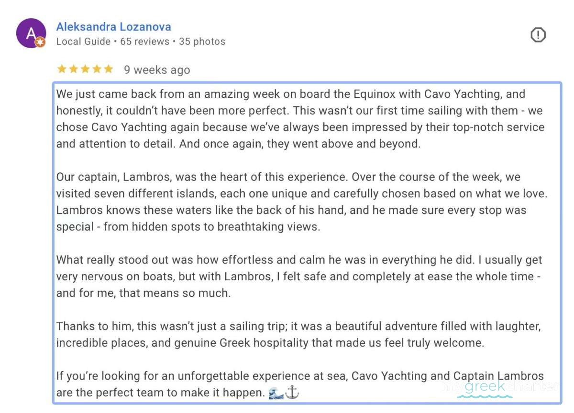The width and height of the screenshot is (574, 413).
Task: Click the report review flag icon
Action: coord(538,35)
